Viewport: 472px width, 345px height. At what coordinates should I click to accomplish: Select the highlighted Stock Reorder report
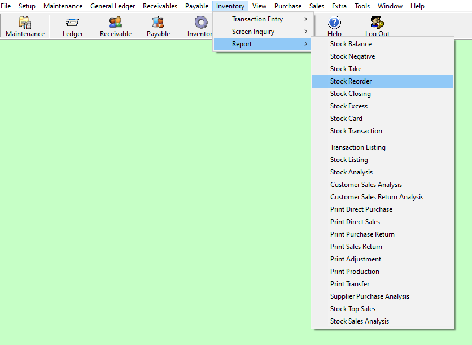[x=382, y=81]
